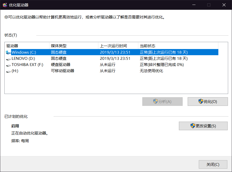Select the TOSHIBA EXT (F:) drive name
Image resolution: width=232 pixels, height=172 pixels.
[27, 65]
